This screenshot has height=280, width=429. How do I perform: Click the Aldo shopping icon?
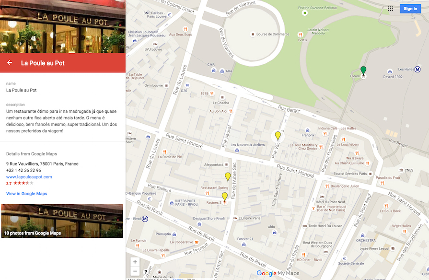coord(275,233)
